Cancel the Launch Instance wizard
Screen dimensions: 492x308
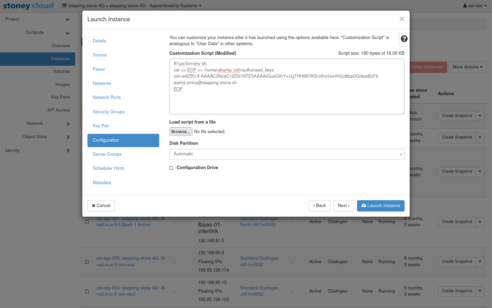pos(101,206)
